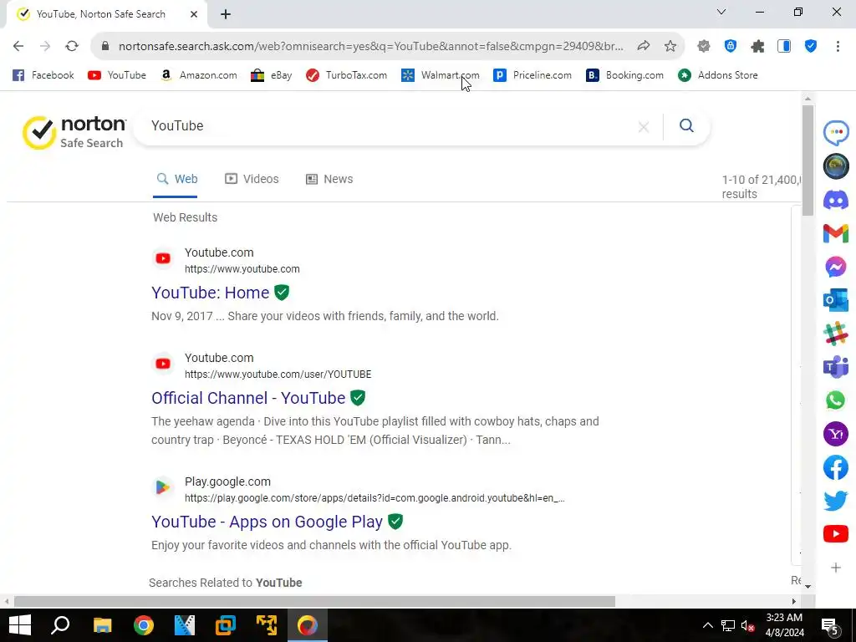
Task: Open the Walmart.com bookmark
Action: pos(440,75)
